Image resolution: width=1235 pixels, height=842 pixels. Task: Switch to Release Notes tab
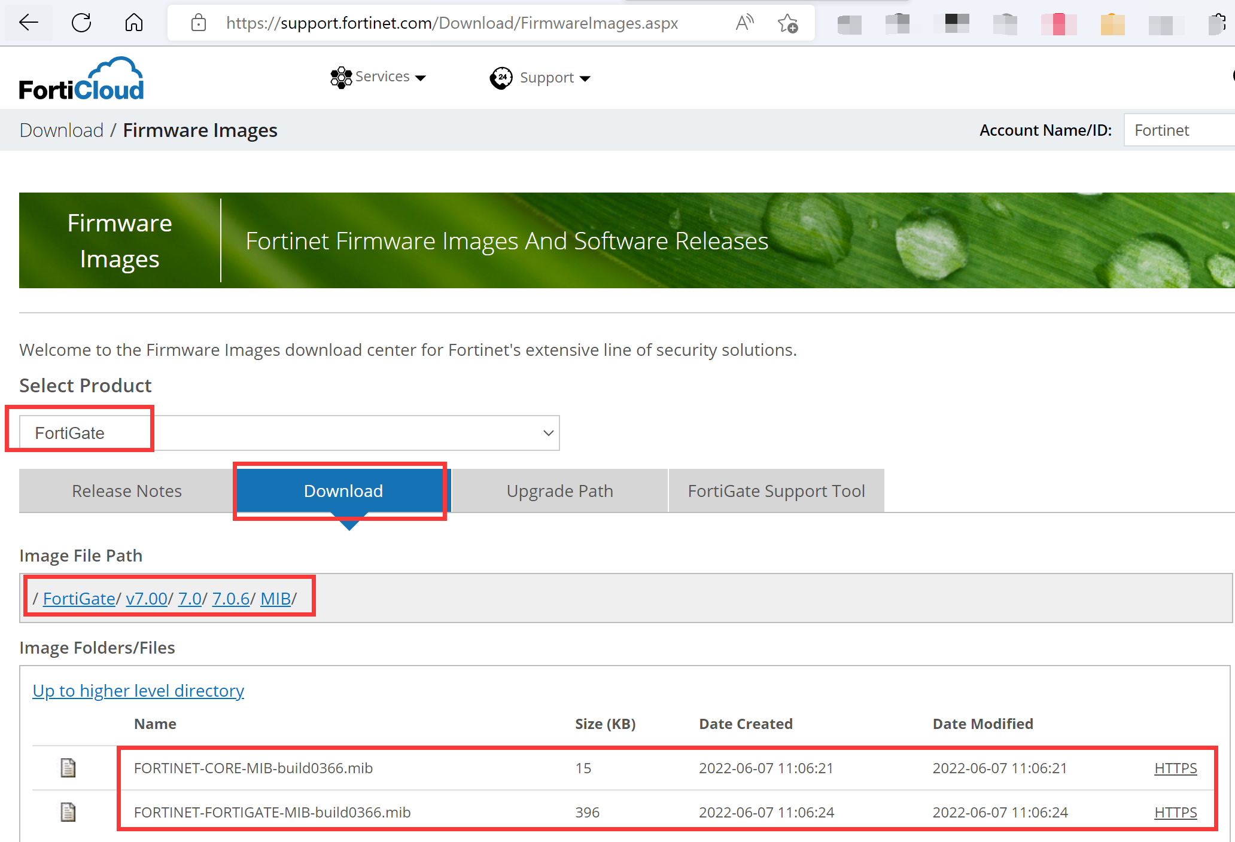[126, 491]
